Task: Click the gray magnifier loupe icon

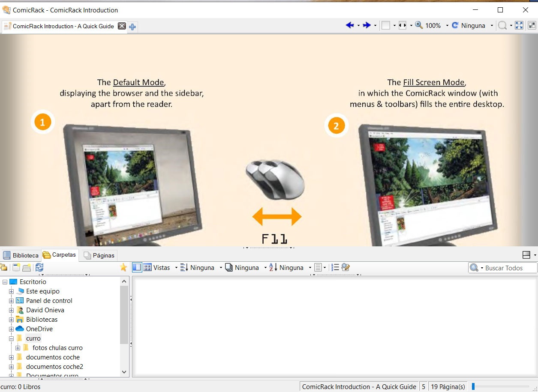Action: click(502, 26)
